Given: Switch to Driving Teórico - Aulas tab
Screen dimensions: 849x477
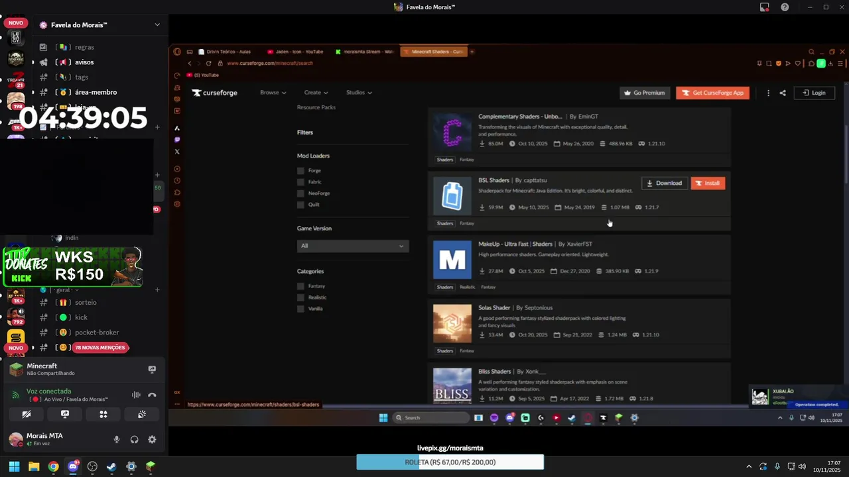Looking at the screenshot, I should (226, 52).
